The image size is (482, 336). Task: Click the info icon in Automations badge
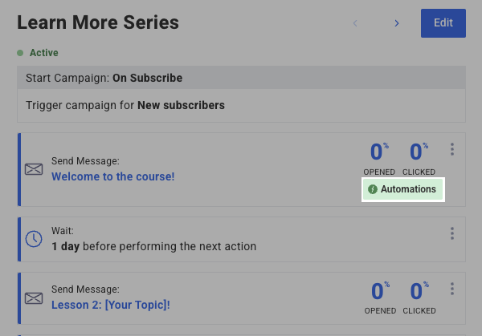click(x=373, y=190)
